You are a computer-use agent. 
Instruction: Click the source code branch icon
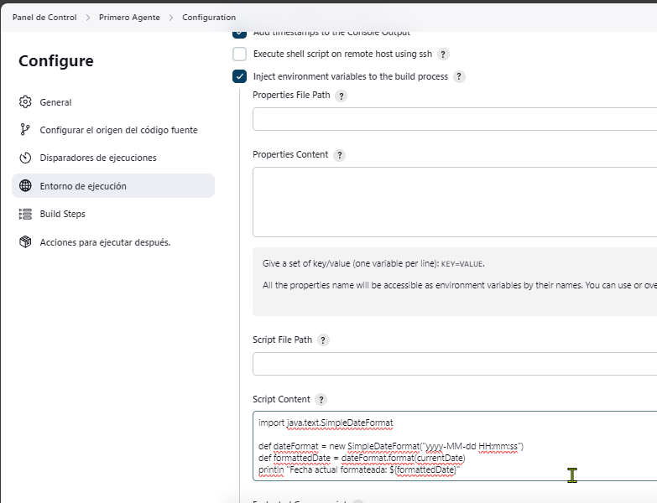25,130
